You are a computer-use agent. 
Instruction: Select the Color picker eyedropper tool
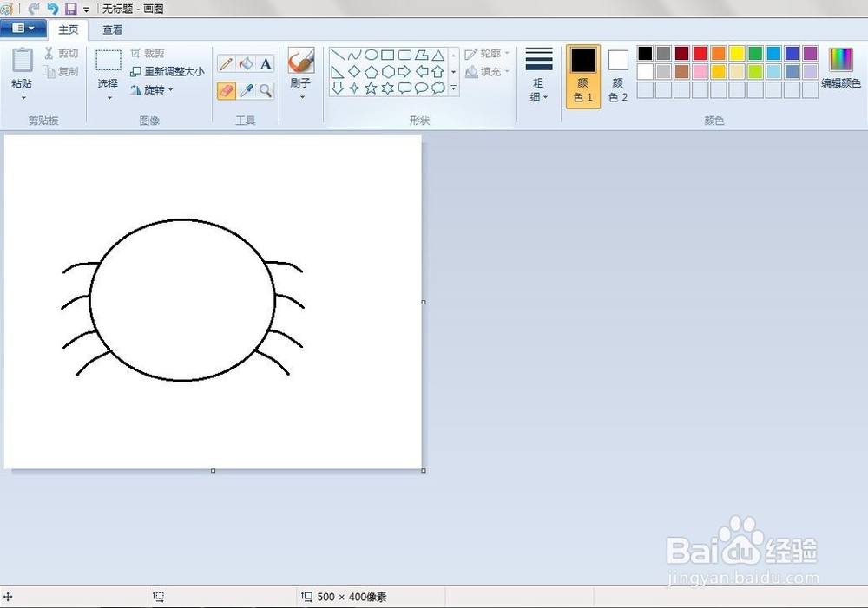coord(246,90)
